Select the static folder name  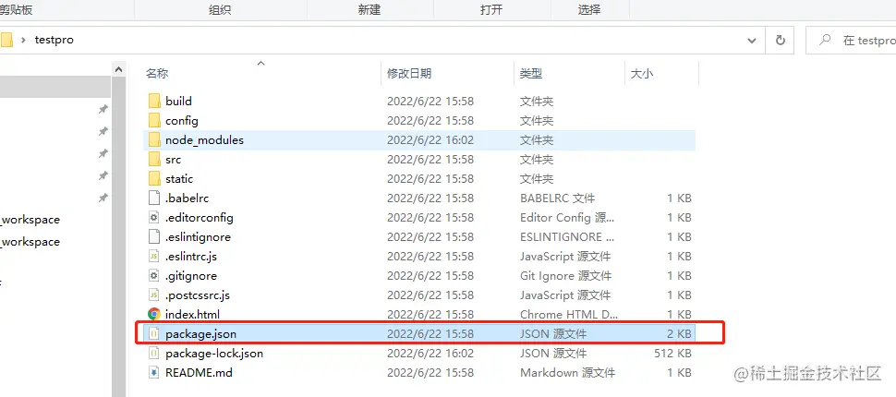pos(179,179)
